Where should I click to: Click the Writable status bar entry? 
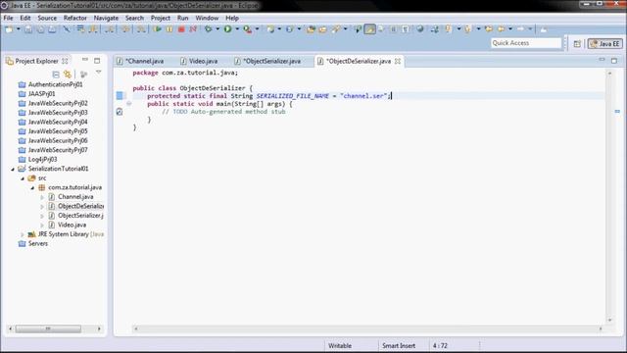point(340,346)
